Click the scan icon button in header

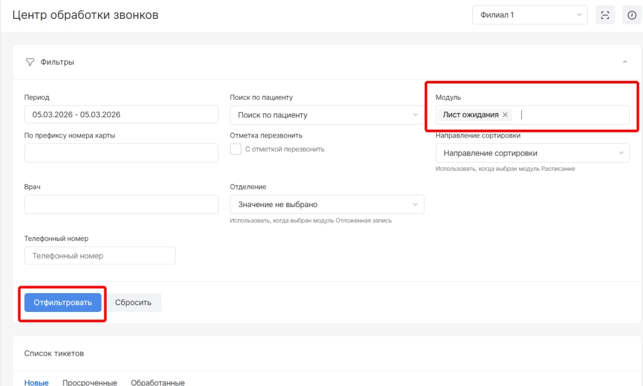point(605,15)
